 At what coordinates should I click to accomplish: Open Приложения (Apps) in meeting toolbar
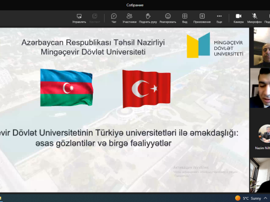[x=202, y=19]
